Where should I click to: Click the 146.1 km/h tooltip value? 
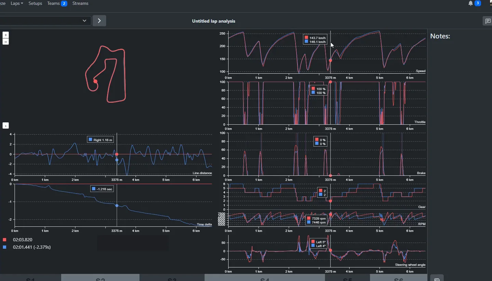tap(317, 42)
